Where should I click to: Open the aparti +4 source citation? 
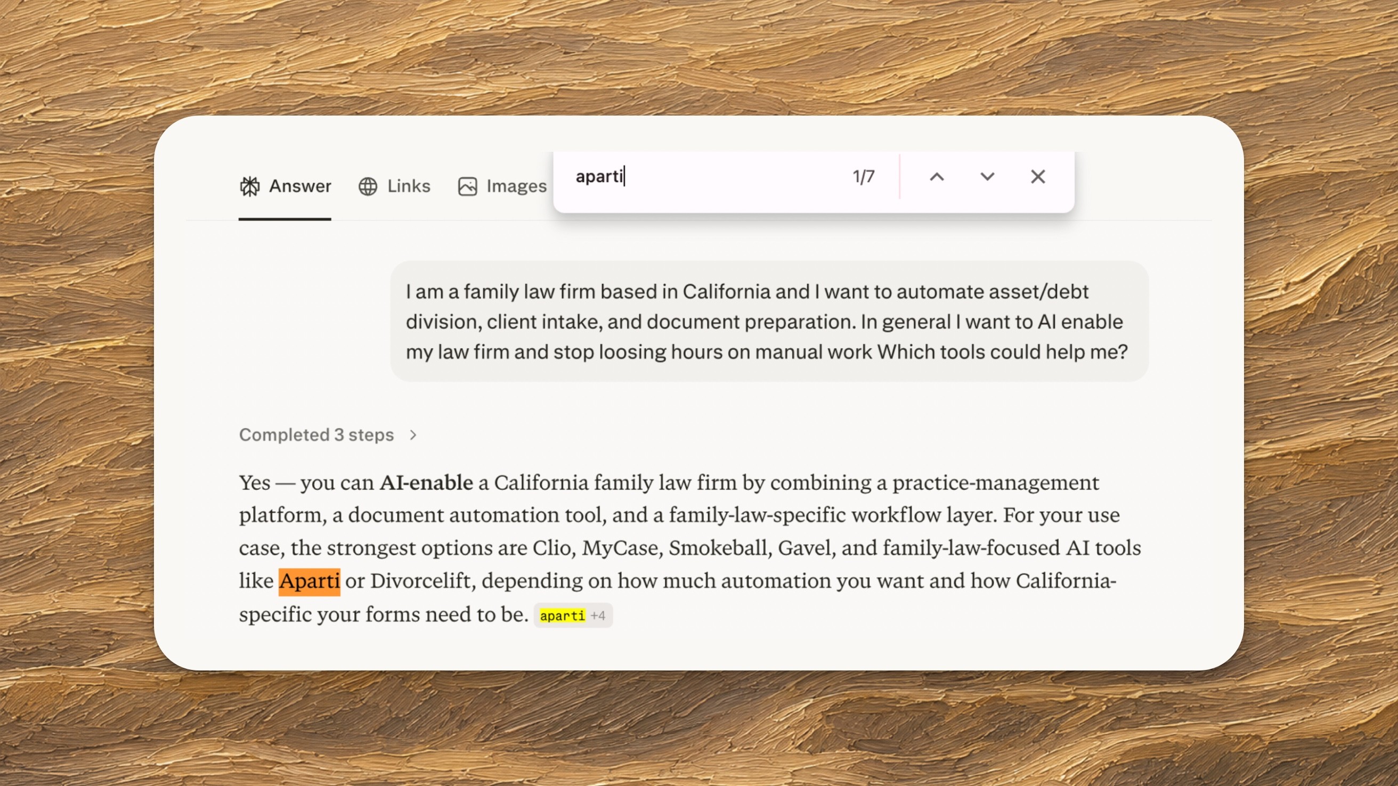tap(573, 615)
